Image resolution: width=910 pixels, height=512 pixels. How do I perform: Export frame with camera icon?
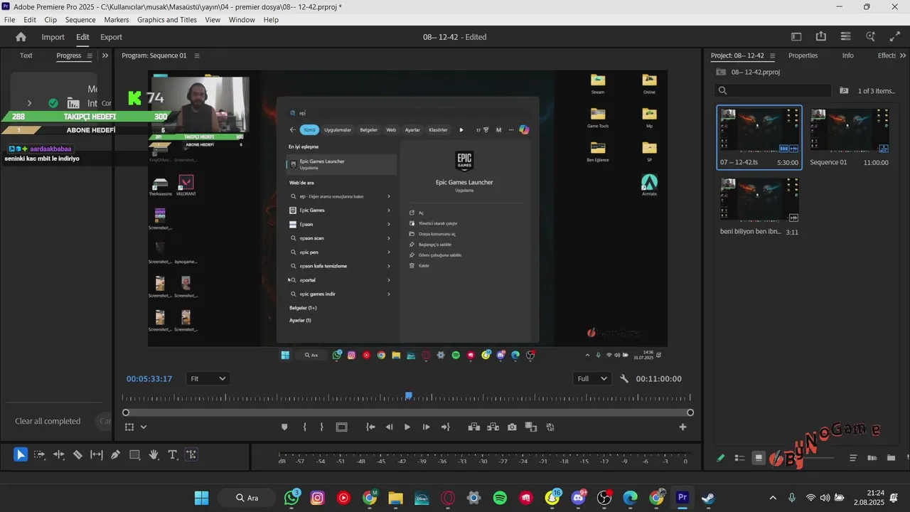512,427
